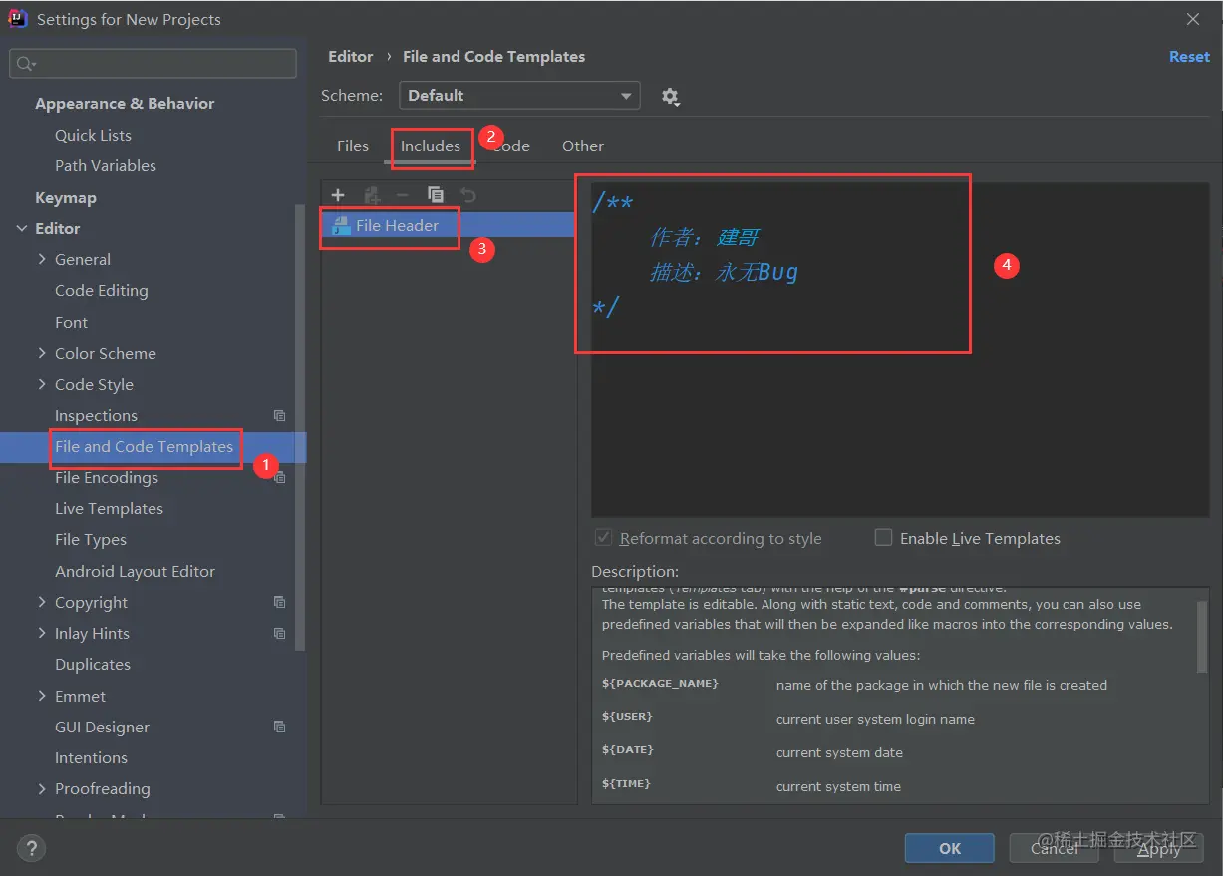This screenshot has width=1223, height=876.
Task: Click the project-level icon beside Inspections
Action: click(x=279, y=416)
